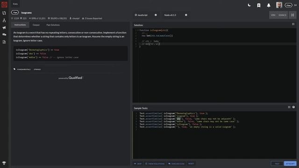Screen dimensions: 299x168
Task: Collapse the function fold arrow on line 1
Action: [x=138, y=30]
